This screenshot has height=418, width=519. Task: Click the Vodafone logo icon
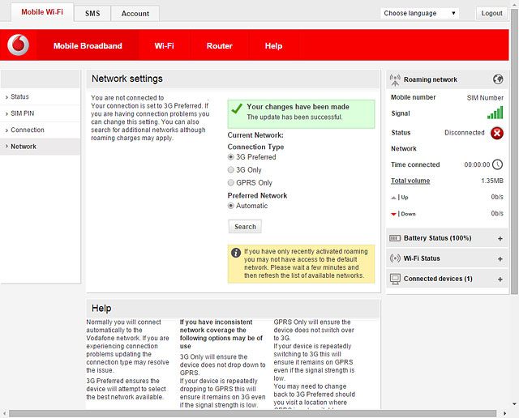coord(18,45)
